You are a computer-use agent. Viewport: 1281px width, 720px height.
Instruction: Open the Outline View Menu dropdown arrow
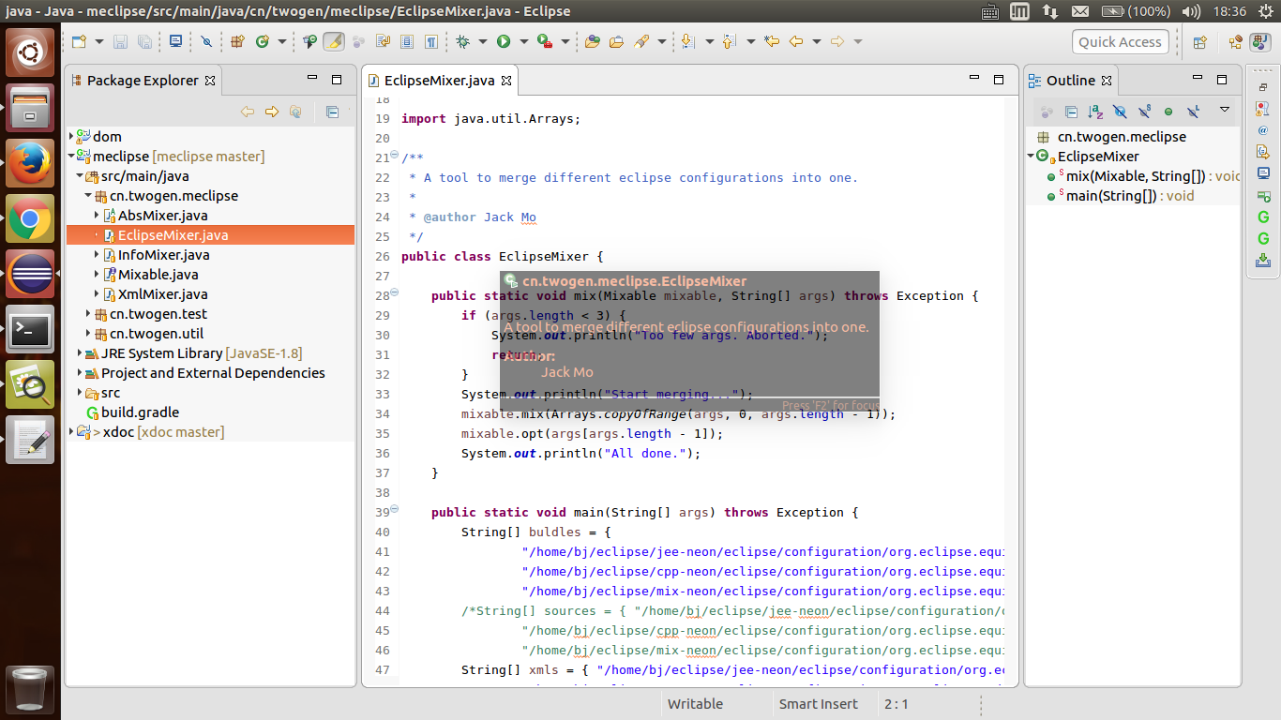click(x=1224, y=111)
